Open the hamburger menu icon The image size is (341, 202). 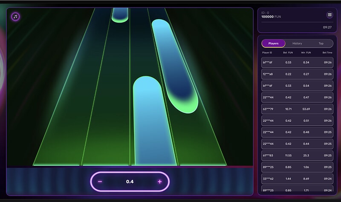click(329, 15)
